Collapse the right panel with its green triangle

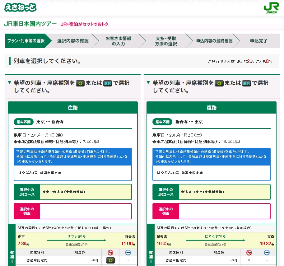click(x=148, y=83)
